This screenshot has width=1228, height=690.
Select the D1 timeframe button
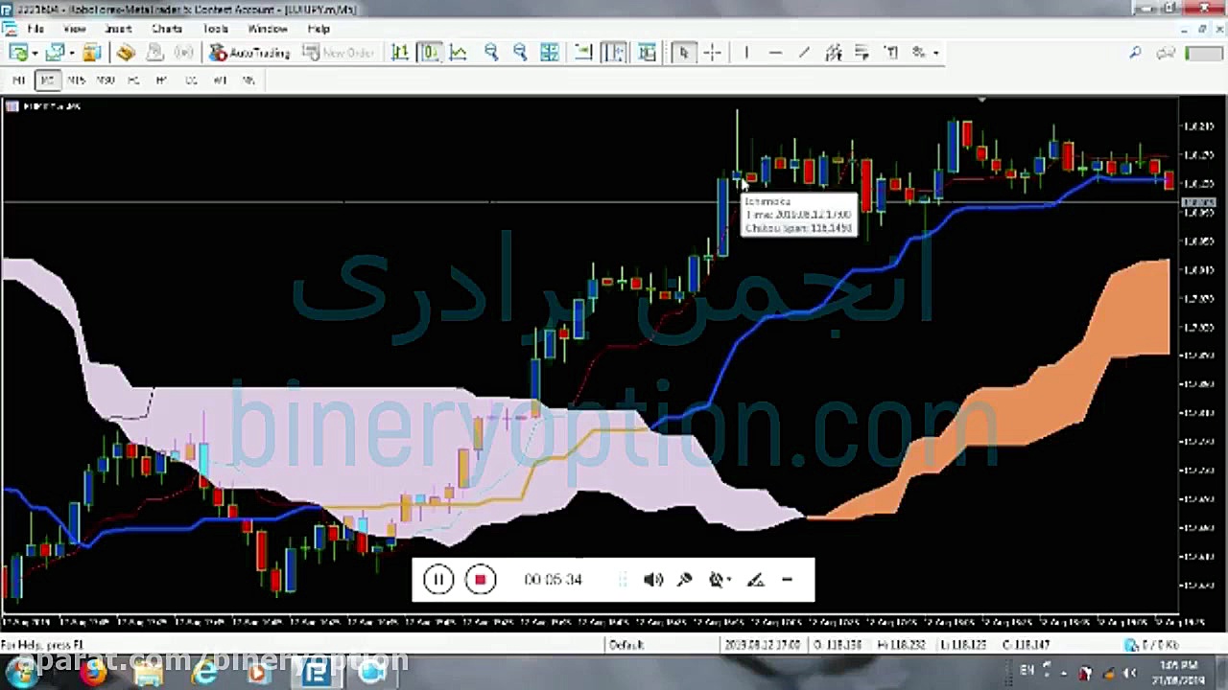191,80
